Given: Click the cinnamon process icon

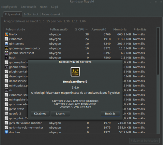Looking at the screenshot, I should click(x=7, y=39).
